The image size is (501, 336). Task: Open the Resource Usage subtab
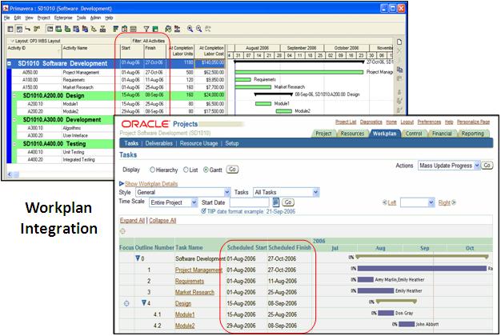pos(198,143)
